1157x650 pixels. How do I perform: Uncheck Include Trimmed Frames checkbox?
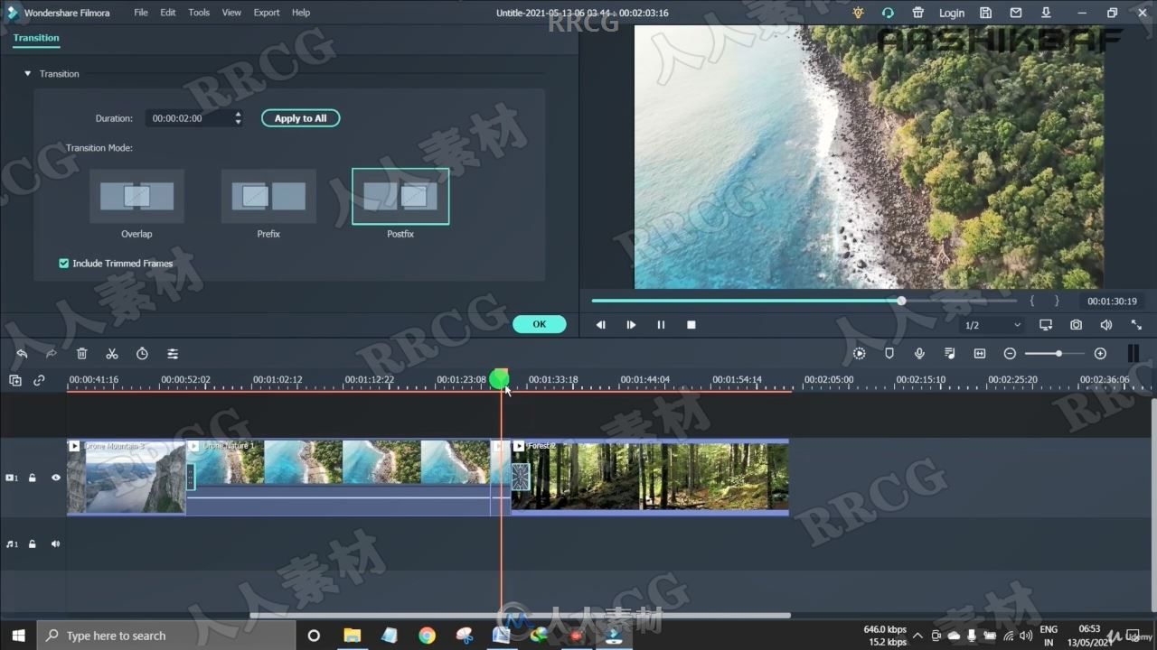pyautogui.click(x=64, y=264)
